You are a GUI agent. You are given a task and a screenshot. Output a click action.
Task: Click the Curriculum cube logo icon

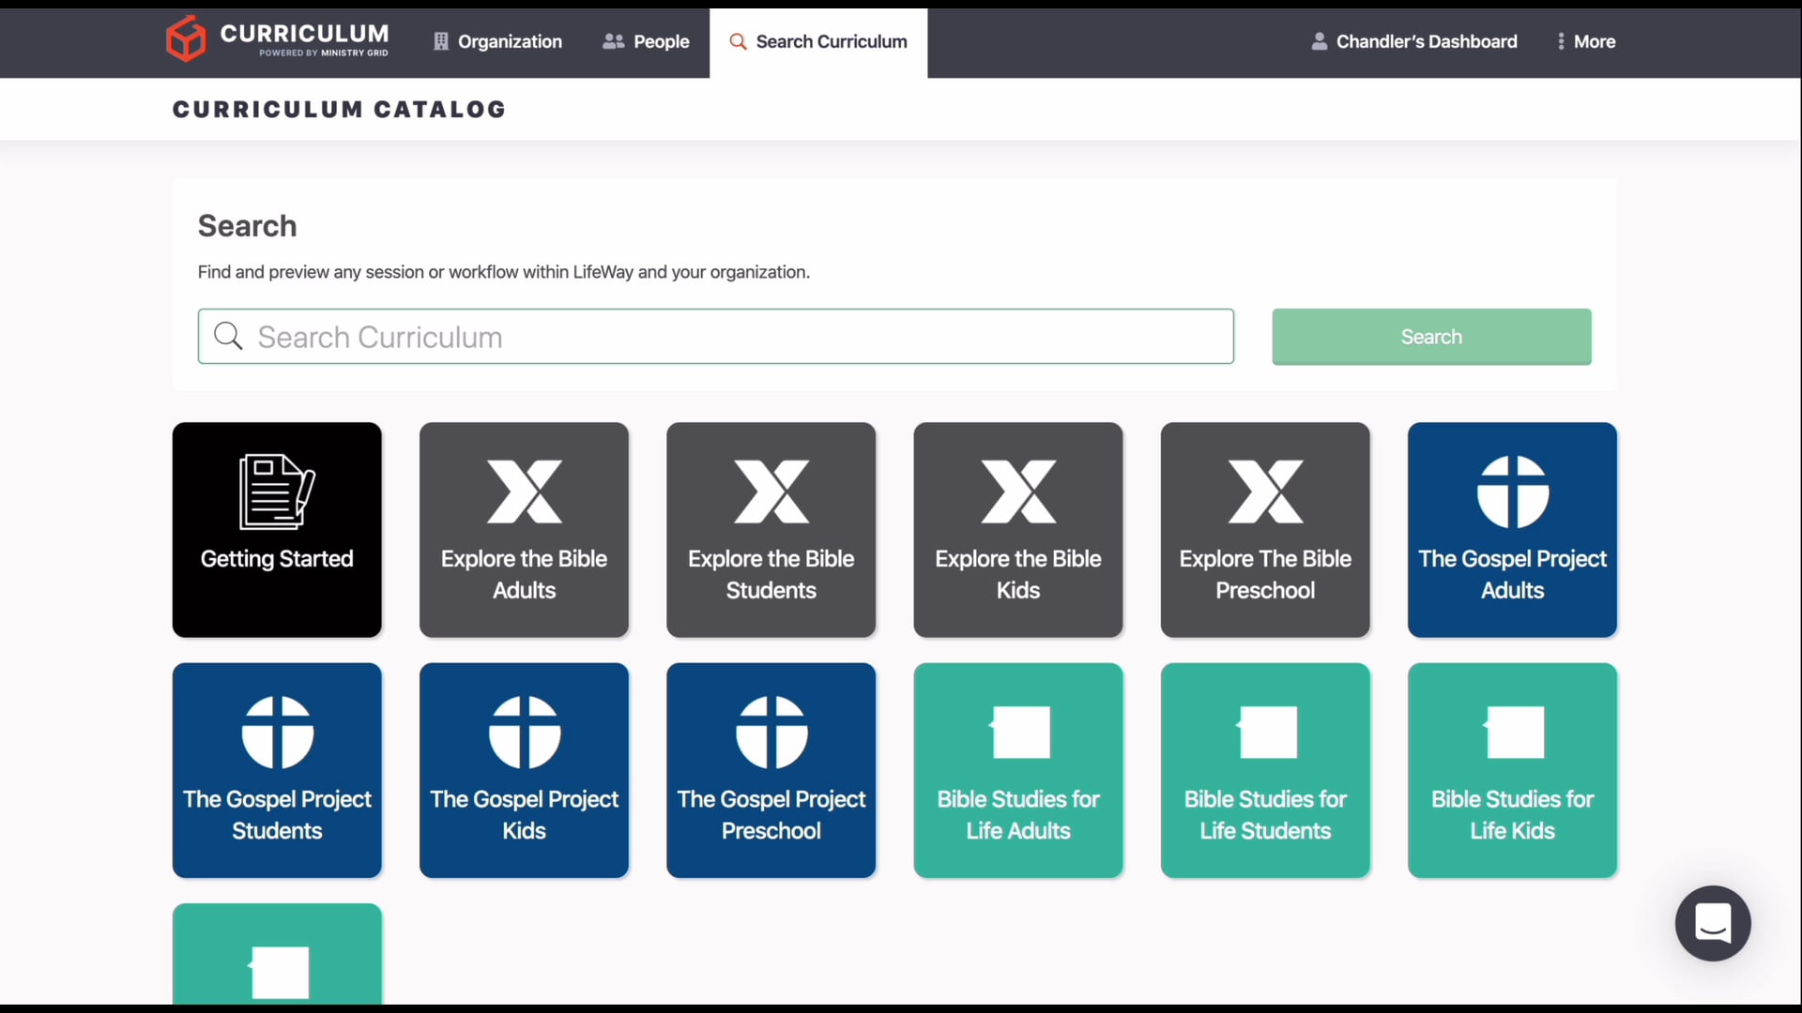click(186, 38)
